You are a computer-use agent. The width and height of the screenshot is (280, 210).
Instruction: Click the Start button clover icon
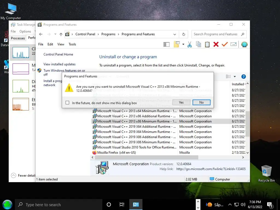click(x=7, y=205)
